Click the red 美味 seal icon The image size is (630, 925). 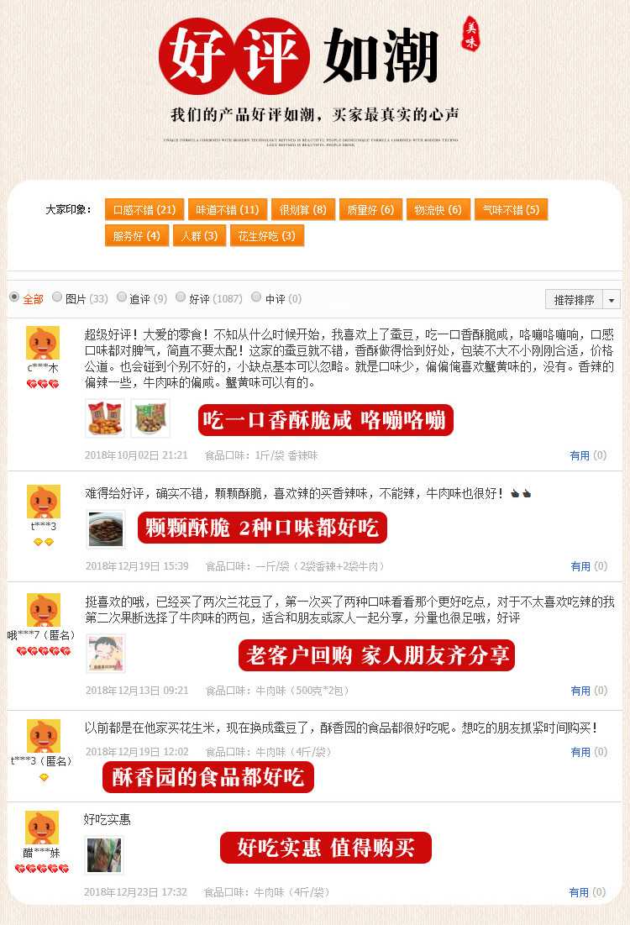[x=470, y=34]
